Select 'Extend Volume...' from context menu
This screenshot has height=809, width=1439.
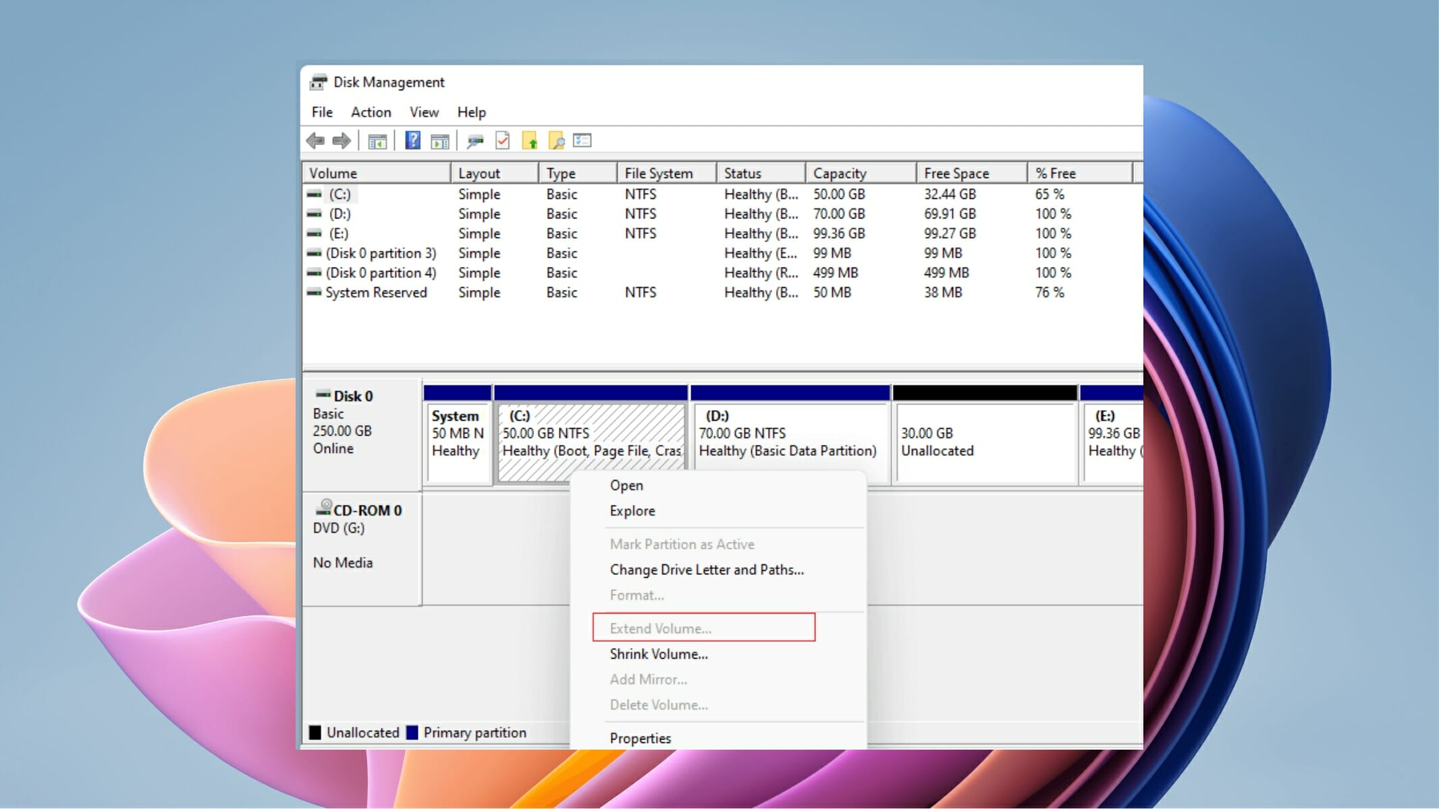pos(706,628)
